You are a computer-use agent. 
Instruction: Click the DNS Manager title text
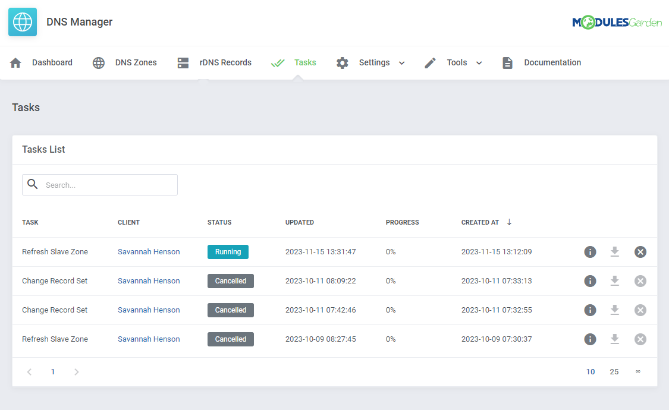79,22
